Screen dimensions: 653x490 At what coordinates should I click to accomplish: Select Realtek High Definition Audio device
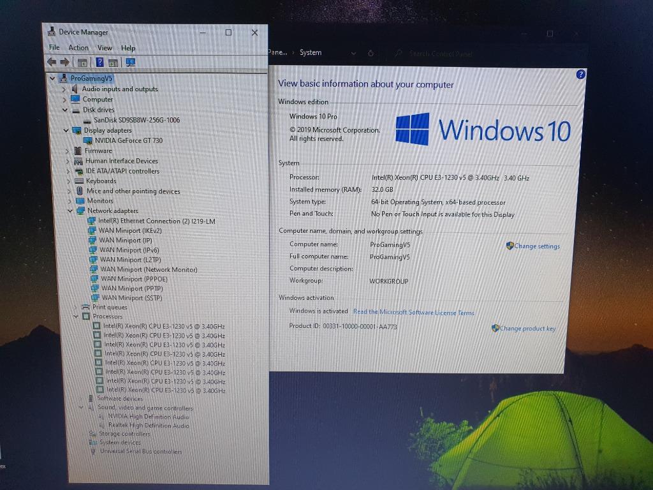pyautogui.click(x=149, y=426)
